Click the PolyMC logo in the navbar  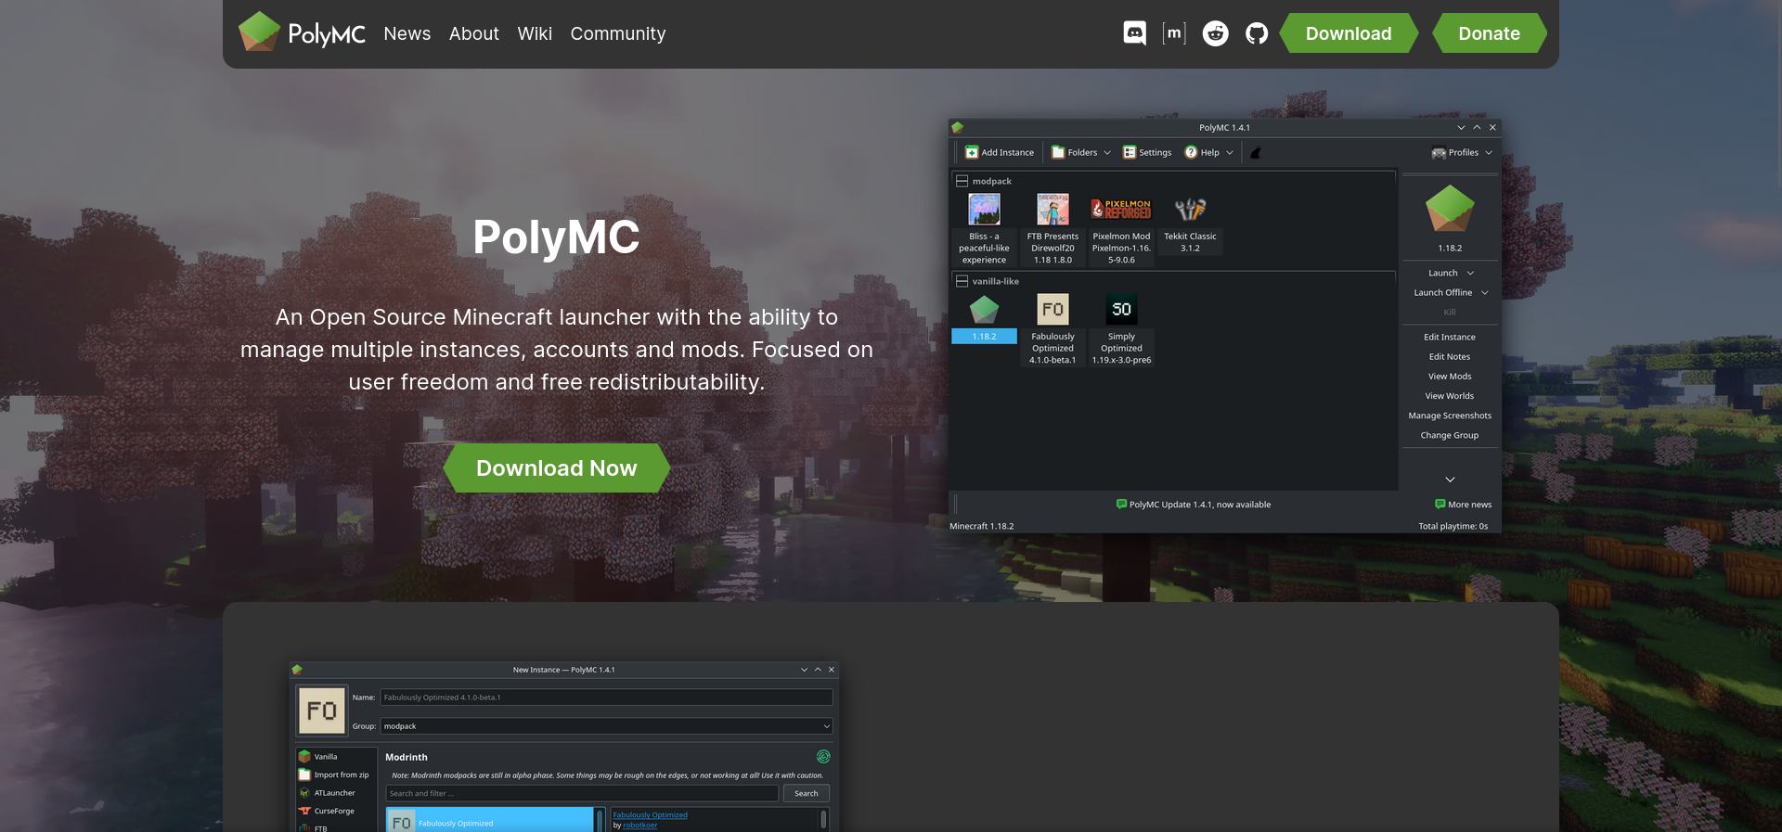tap(302, 32)
